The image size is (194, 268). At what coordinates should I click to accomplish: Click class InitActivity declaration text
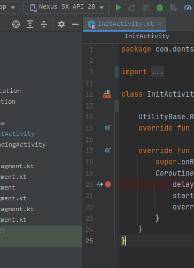click(158, 94)
